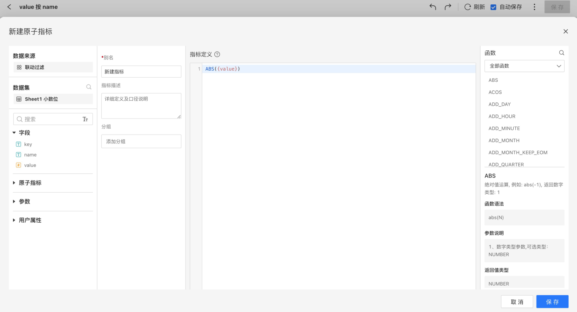The image size is (577, 312).
Task: Click the back arrow icon
Action: point(9,7)
